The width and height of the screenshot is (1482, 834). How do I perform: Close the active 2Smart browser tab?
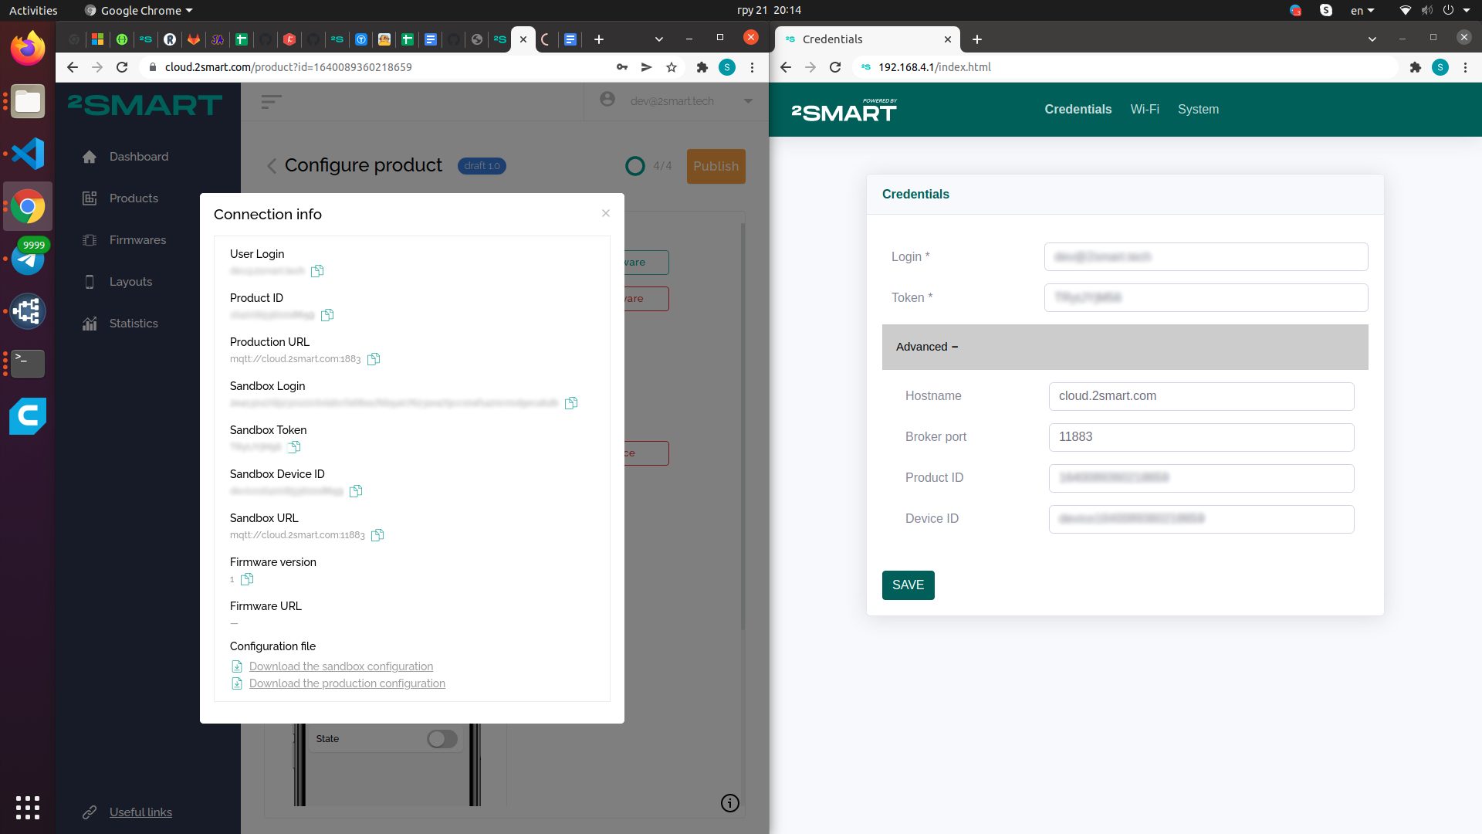coord(523,39)
